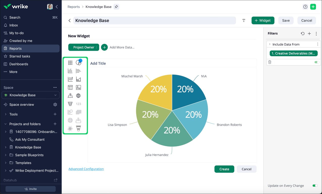
Task: Pin the Knowledge Base report
Action: (116, 7)
